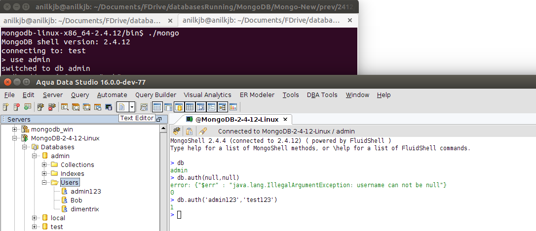Select the admin123 user

tap(86, 192)
